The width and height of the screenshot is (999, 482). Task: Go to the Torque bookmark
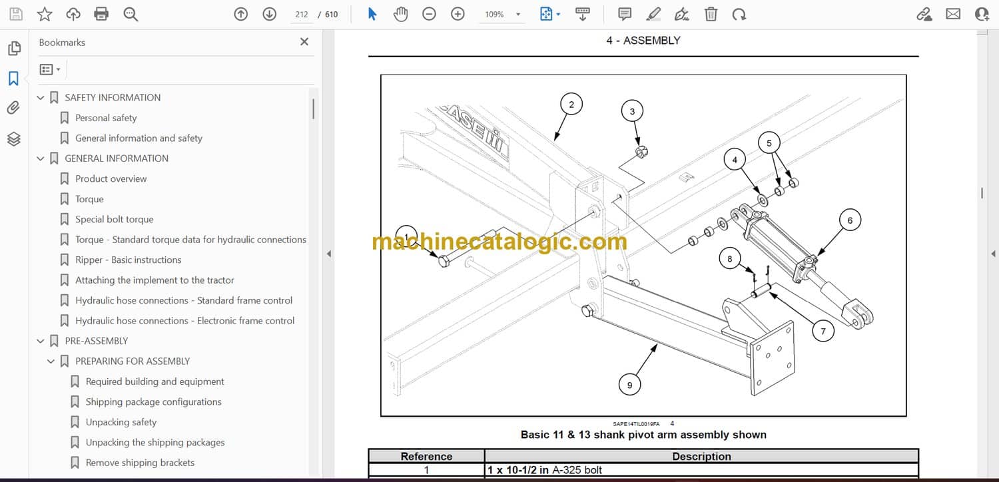89,199
